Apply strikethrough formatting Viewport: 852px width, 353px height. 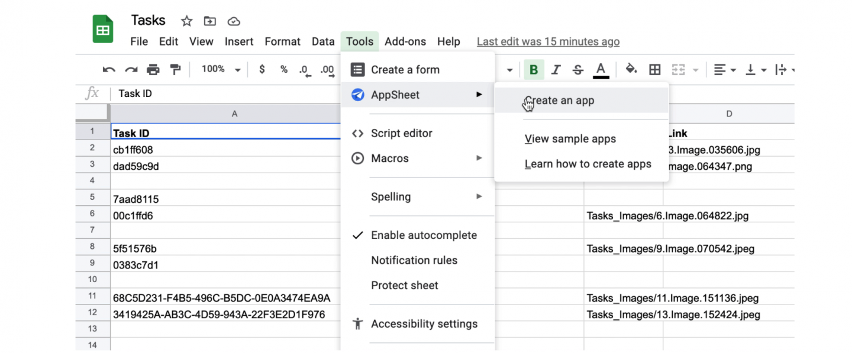[577, 69]
